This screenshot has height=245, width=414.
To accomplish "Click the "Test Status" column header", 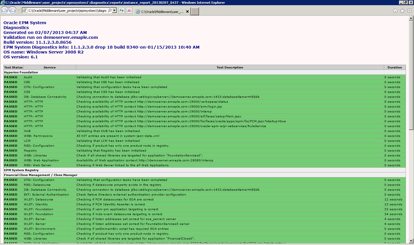I will (x=13, y=68).
